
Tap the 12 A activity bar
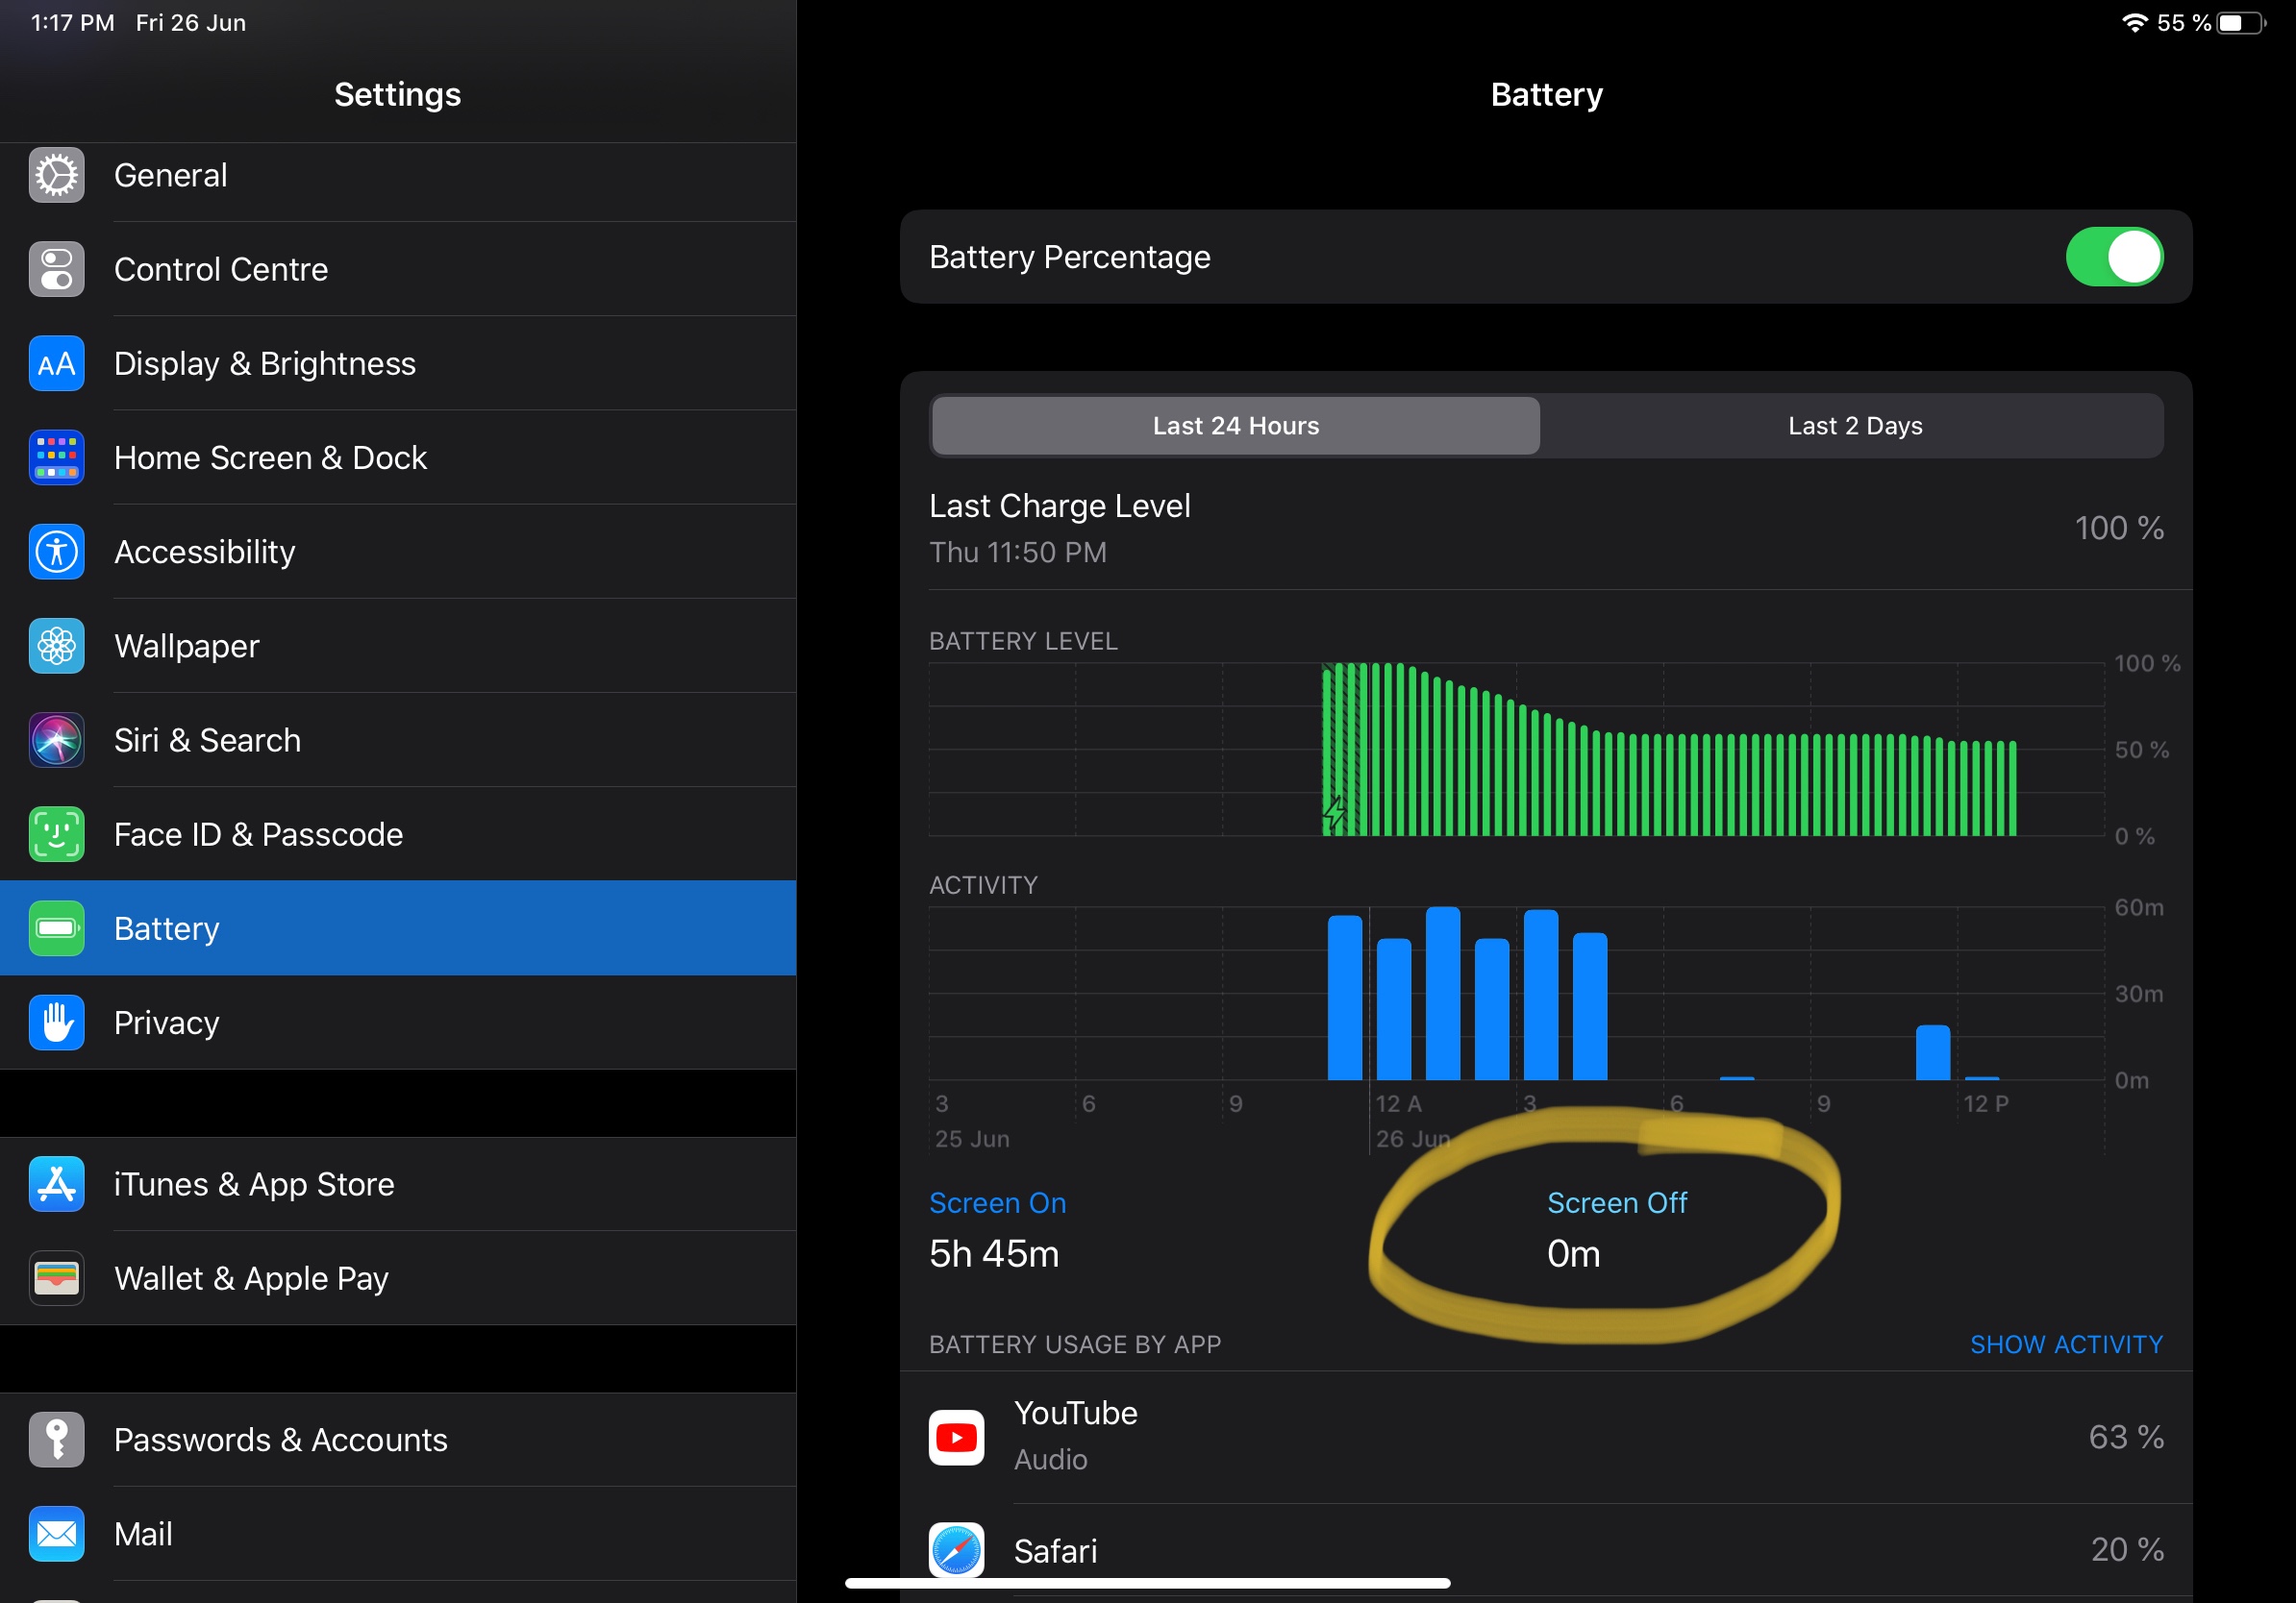1393,1009
